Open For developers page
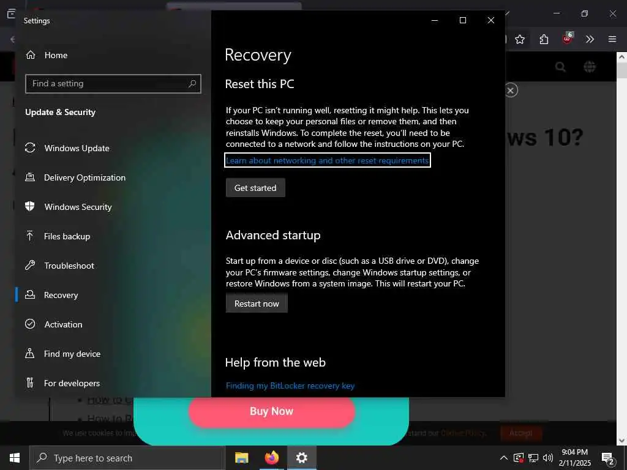Image resolution: width=627 pixels, height=470 pixels. pos(72,383)
